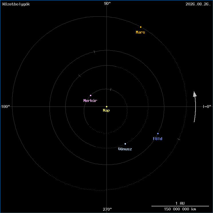Image resolution: width=213 pixels, height=213 pixels.
Task: Select the 270° longitude label
Action: 107,209
